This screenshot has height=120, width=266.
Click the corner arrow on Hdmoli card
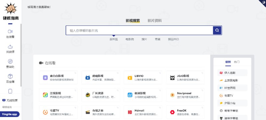tap(160, 107)
